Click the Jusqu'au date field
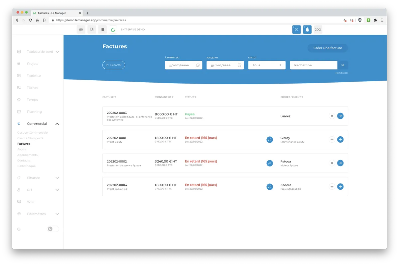This screenshot has height=265, width=399. (225, 65)
